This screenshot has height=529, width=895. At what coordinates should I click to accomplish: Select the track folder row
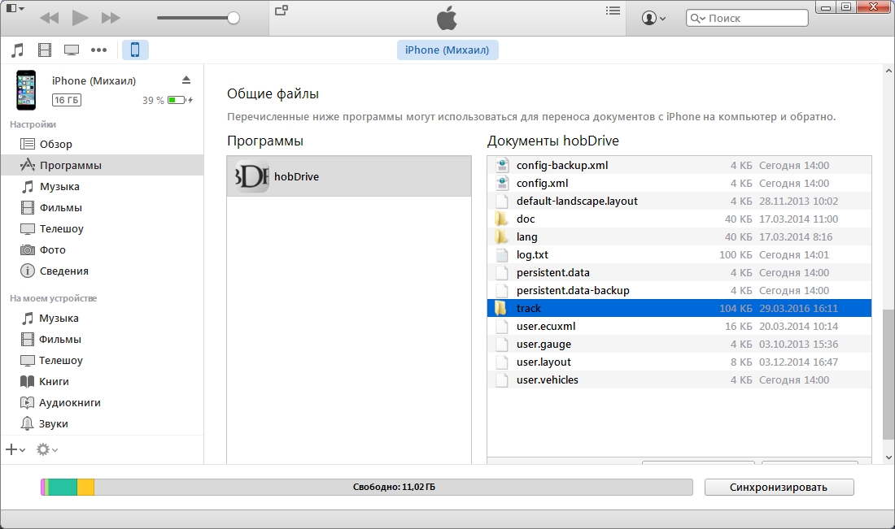pos(679,309)
